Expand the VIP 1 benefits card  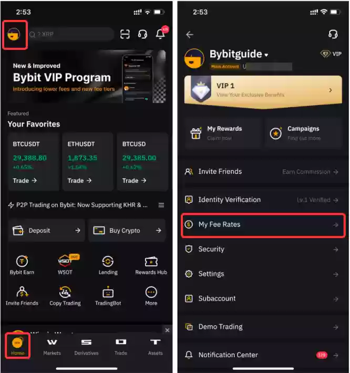pyautogui.click(x=263, y=91)
